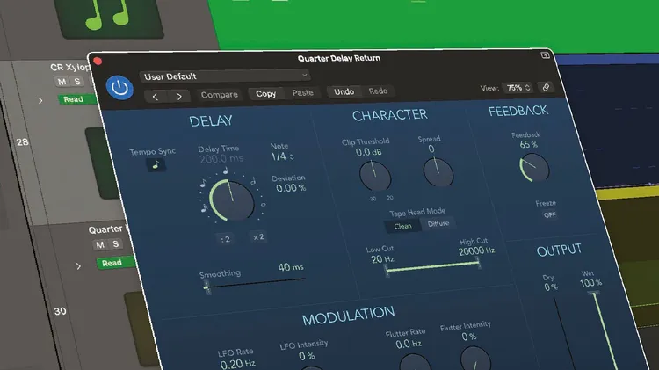Image resolution: width=659 pixels, height=370 pixels.
Task: Click the Flutter Rate 0.0 Hz value
Action: (408, 344)
